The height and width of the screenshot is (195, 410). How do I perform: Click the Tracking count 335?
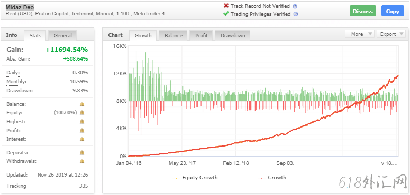(84, 186)
